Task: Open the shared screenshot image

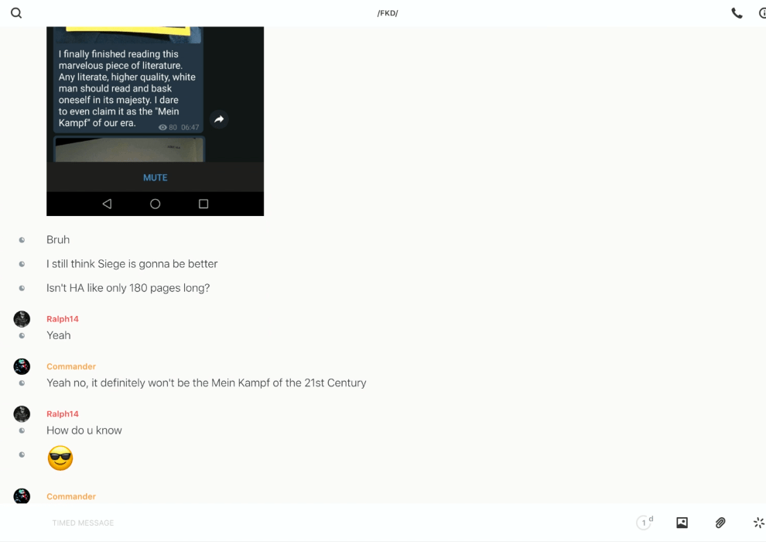Action: coord(155,116)
